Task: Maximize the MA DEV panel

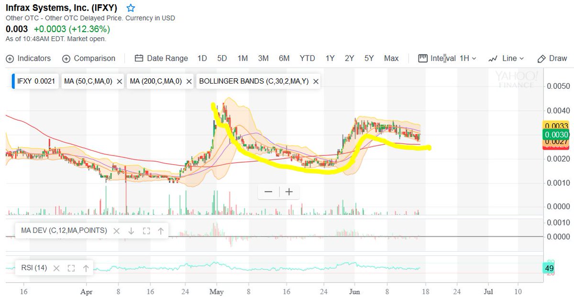Action: pyautogui.click(x=146, y=231)
